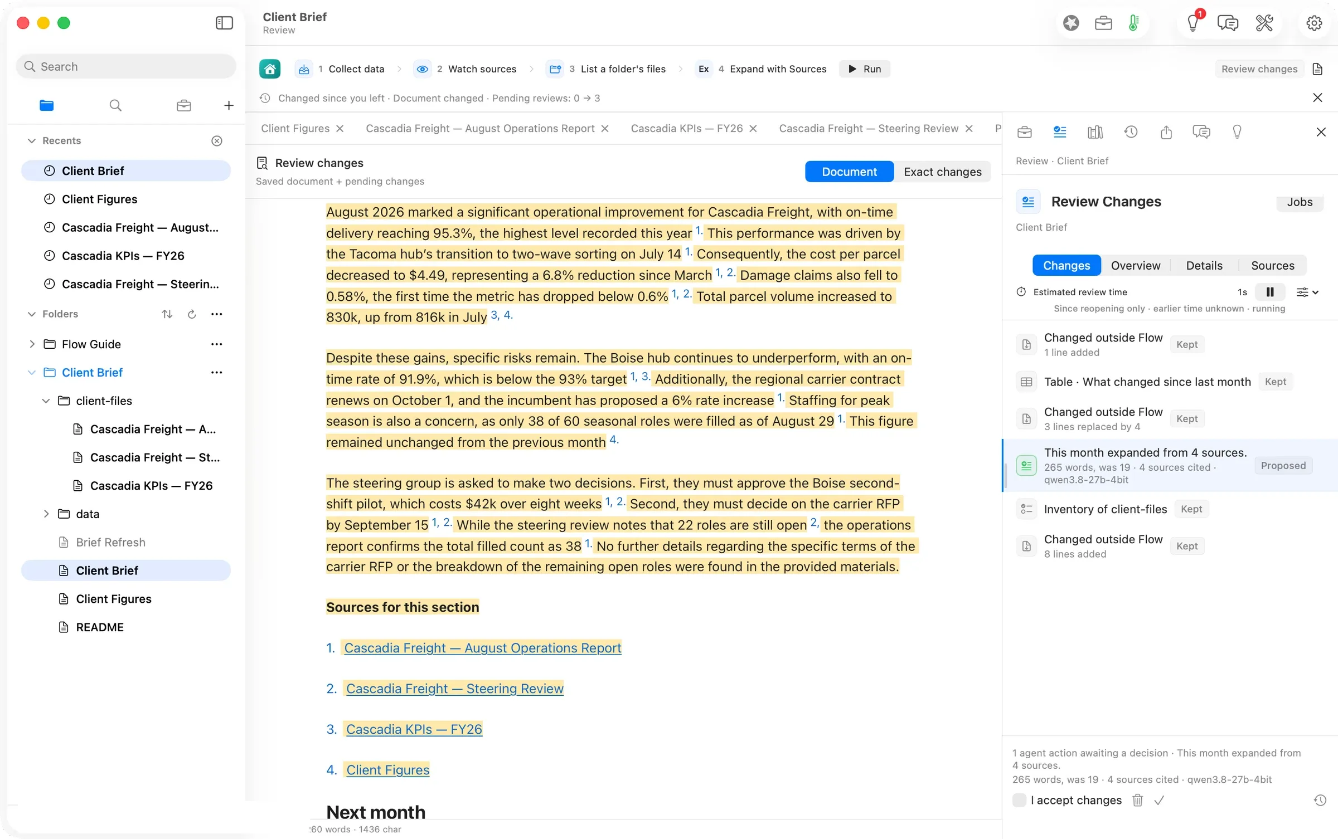Image resolution: width=1338 pixels, height=839 pixels.
Task: Open the history clock icon in right panel
Action: (1131, 132)
